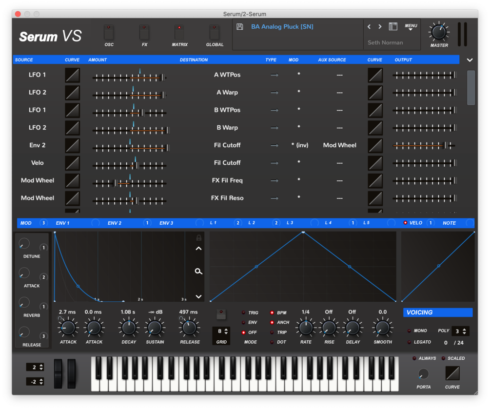Image resolution: width=490 pixels, height=409 pixels.
Task: Toggle the LFO TRIG mode
Action: (x=243, y=312)
